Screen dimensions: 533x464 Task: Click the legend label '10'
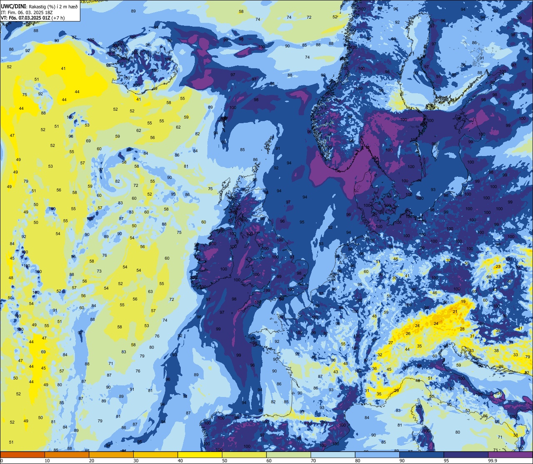point(47,461)
